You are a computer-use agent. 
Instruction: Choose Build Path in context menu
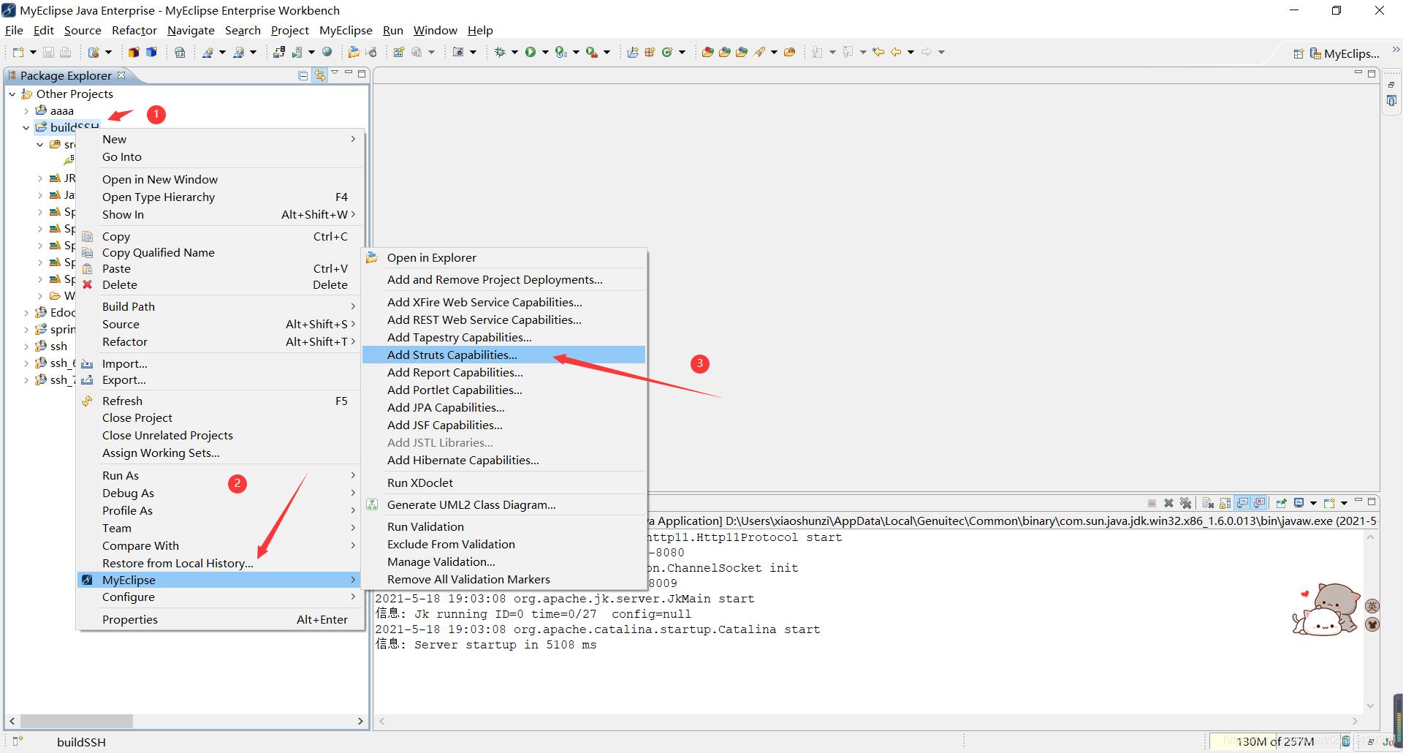219,306
